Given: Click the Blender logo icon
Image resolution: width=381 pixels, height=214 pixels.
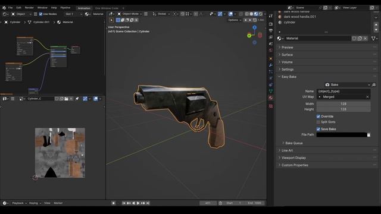Looking at the screenshot, I should click(x=4, y=8).
